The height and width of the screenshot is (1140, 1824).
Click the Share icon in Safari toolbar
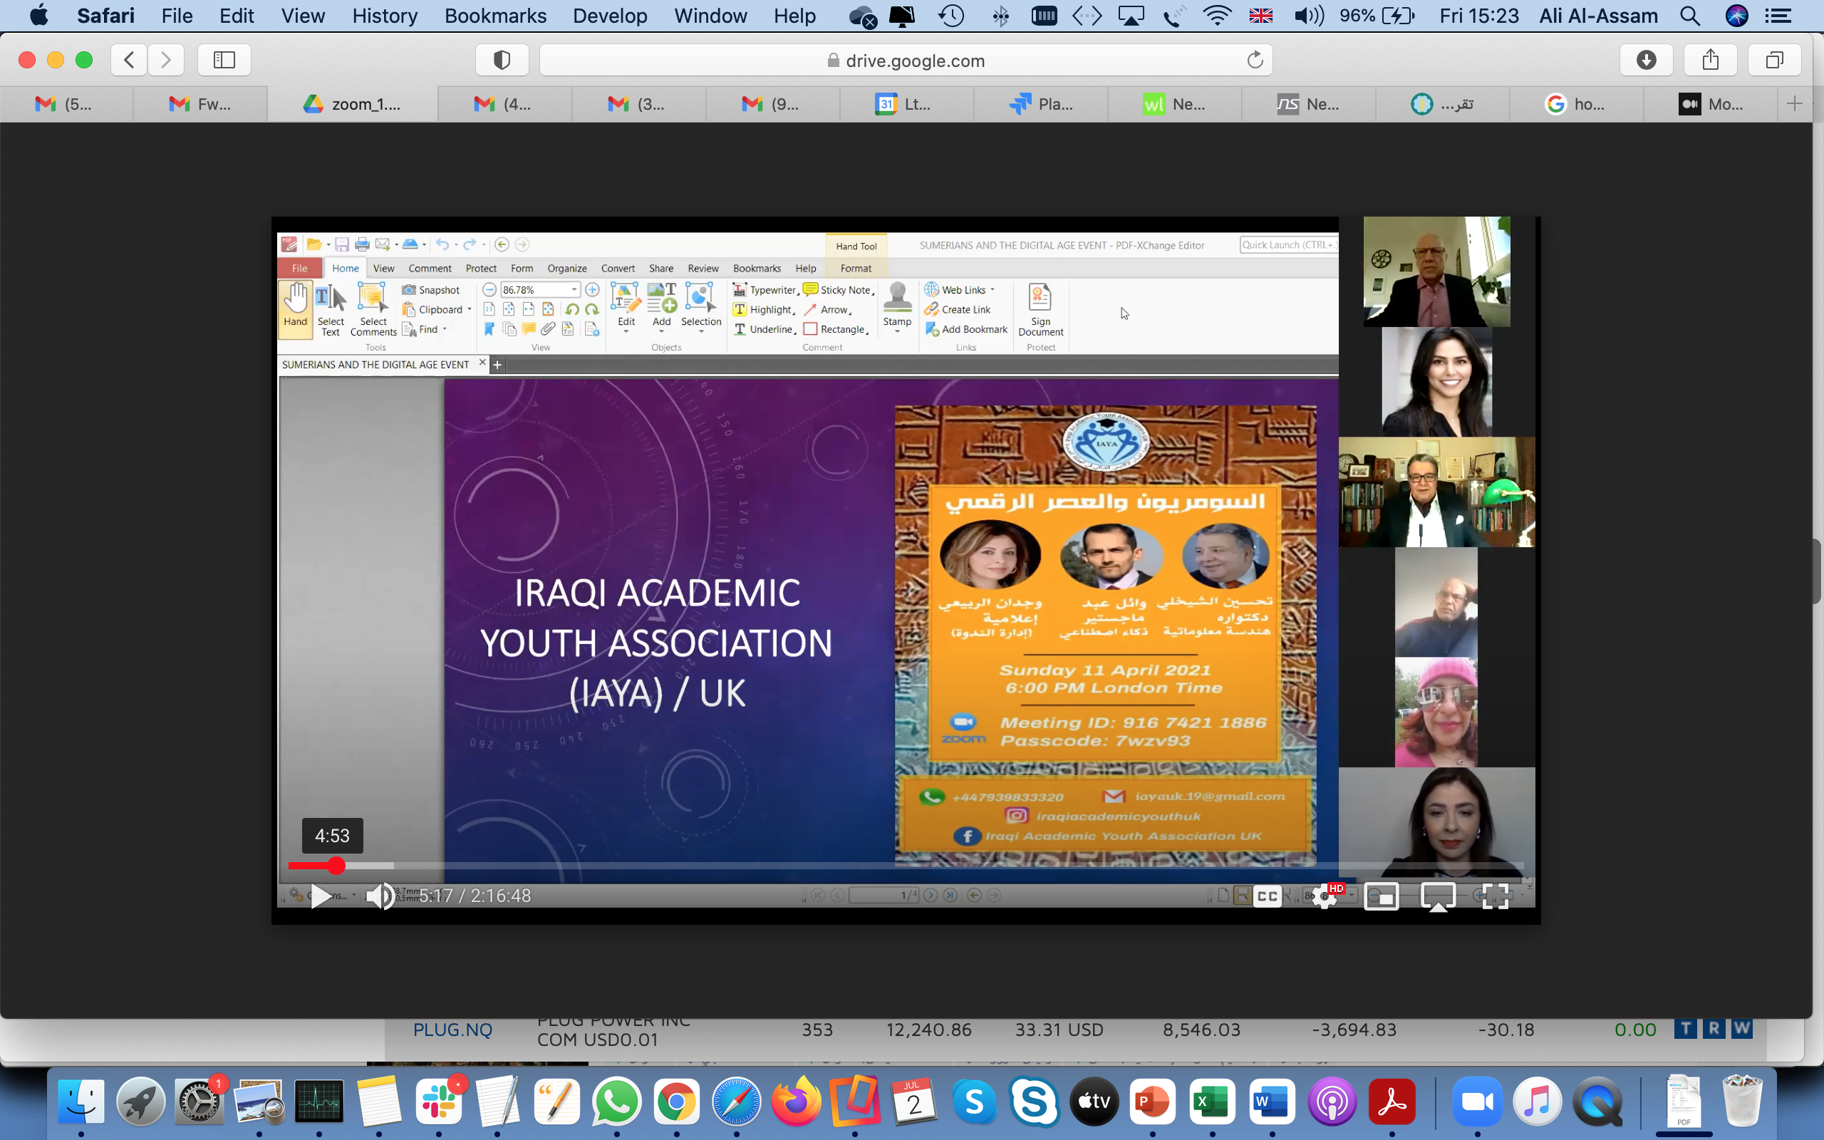click(x=1710, y=61)
